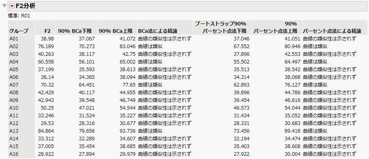The image size is (369, 159).
Task: Click BCa upper limit 83.046
Action: [x=128, y=47]
